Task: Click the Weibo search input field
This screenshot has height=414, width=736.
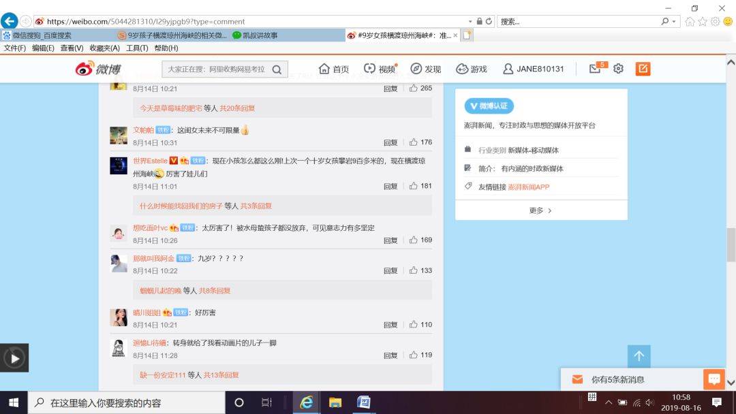Action: [x=216, y=69]
